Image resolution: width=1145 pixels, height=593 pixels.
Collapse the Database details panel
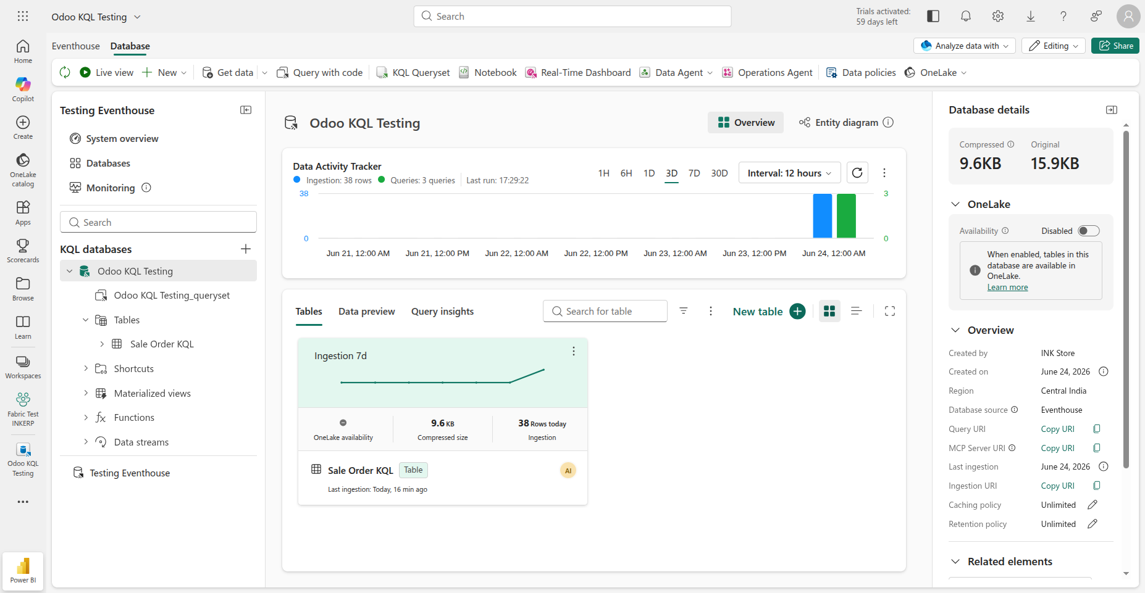pos(1112,110)
